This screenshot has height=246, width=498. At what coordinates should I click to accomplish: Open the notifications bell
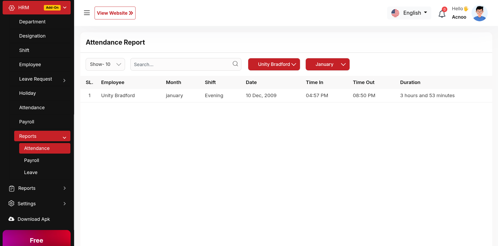coord(442,14)
